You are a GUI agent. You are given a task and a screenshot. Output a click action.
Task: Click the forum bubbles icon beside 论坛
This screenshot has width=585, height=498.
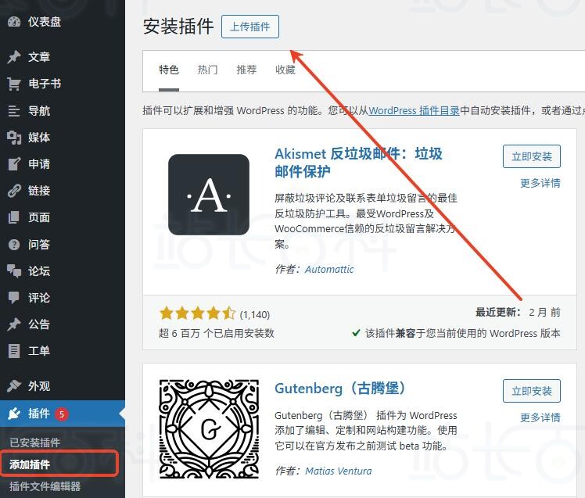[x=14, y=271]
